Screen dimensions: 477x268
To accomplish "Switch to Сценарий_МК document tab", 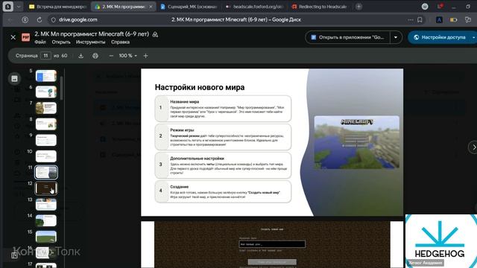I will tap(189, 7).
